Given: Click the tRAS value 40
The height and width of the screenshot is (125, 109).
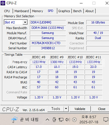Looking at the screenshot, I should [x=39, y=82].
